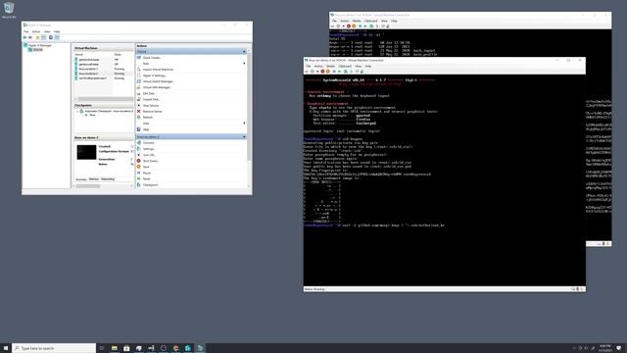Click Import Virtual Machine action
This screenshot has height=353, width=627.
click(159, 70)
